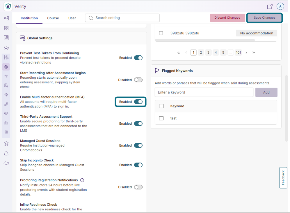Click the Verity shield logo
This screenshot has width=290, height=213.
click(8, 6)
